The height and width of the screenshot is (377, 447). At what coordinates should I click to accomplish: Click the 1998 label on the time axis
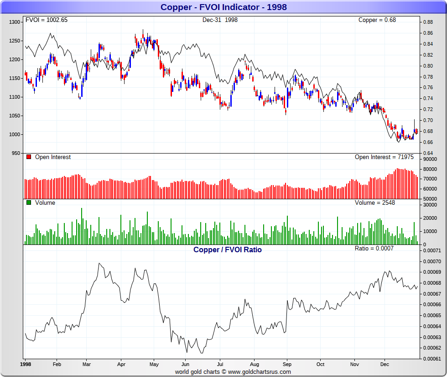pos(26,364)
